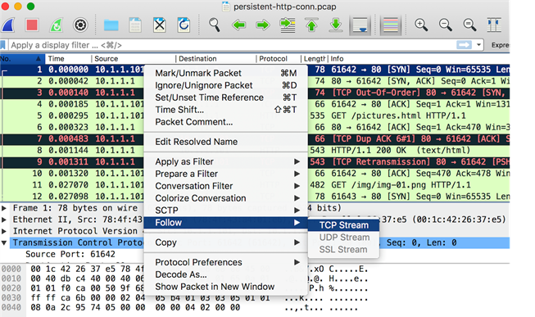
Task: Add a Packet Comment... entry
Action: point(225,122)
